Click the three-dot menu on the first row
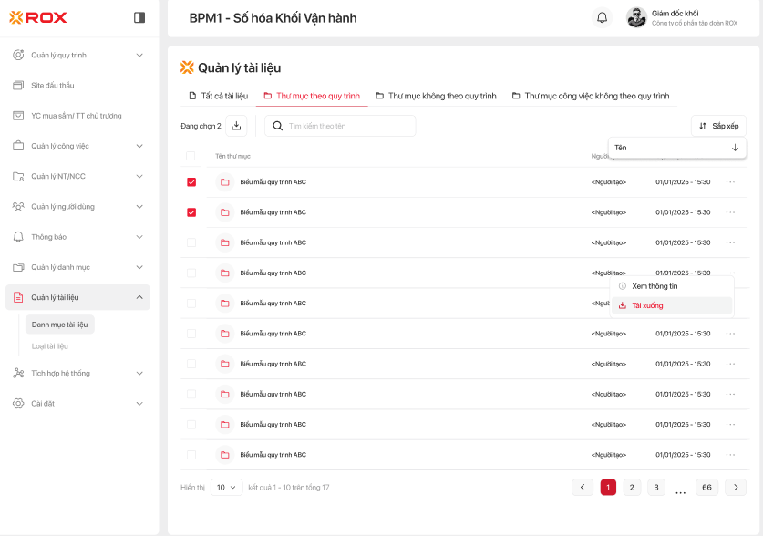The image size is (763, 536). click(x=730, y=182)
